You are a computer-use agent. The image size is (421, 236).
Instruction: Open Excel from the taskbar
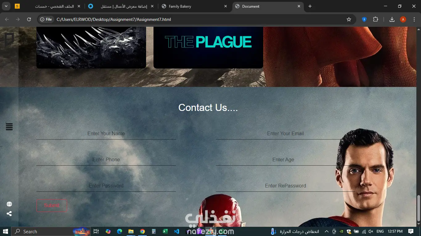pyautogui.click(x=165, y=231)
